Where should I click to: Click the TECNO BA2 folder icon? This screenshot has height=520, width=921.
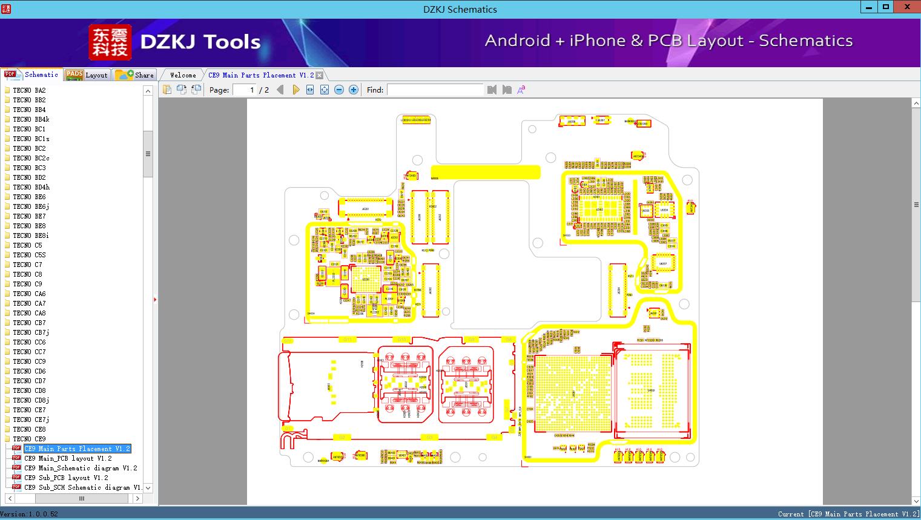(x=7, y=90)
